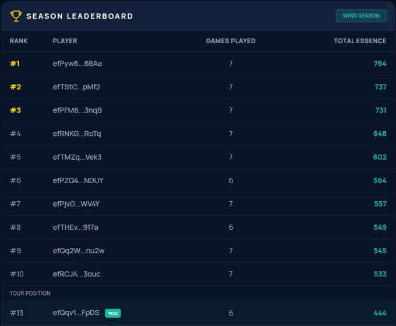Screen dimensions: 396x326
Task: Click total essence value 545
Action: (x=380, y=251)
